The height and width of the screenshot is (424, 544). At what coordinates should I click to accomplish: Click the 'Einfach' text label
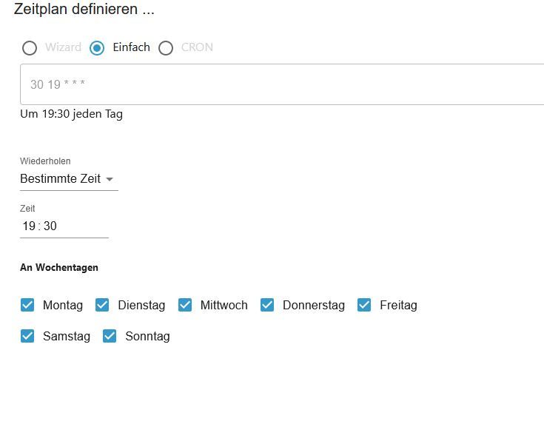(x=131, y=47)
